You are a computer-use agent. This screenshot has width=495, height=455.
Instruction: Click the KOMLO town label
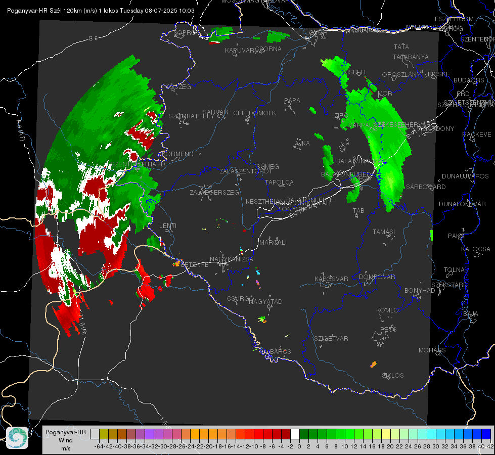pos(387,310)
